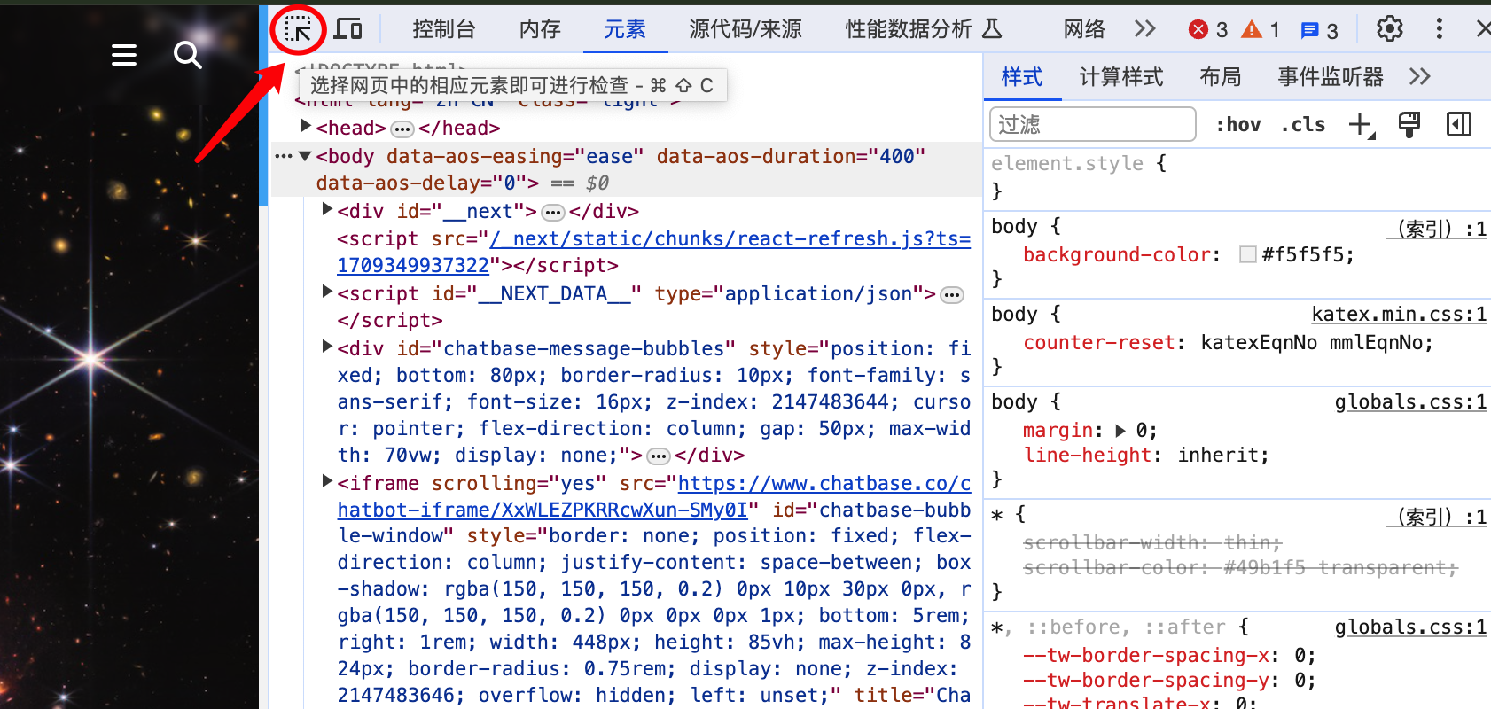
Task: Click the #f5f5f5 color swatch
Action: pyautogui.click(x=1248, y=254)
